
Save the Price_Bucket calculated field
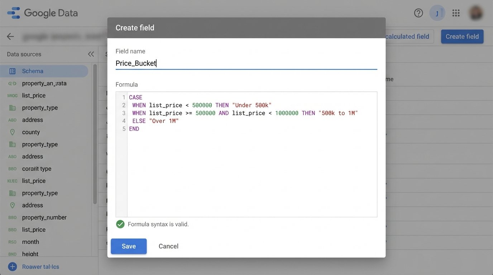[129, 246]
